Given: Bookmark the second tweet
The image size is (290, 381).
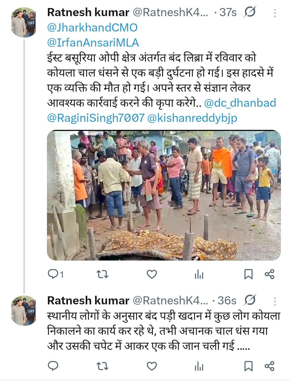Looking at the screenshot, I should [248, 366].
